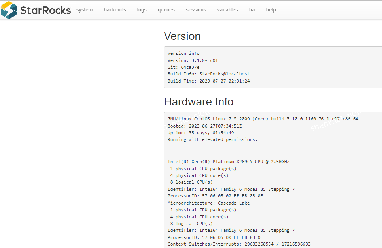Click the Hardware Info heading

(199, 102)
